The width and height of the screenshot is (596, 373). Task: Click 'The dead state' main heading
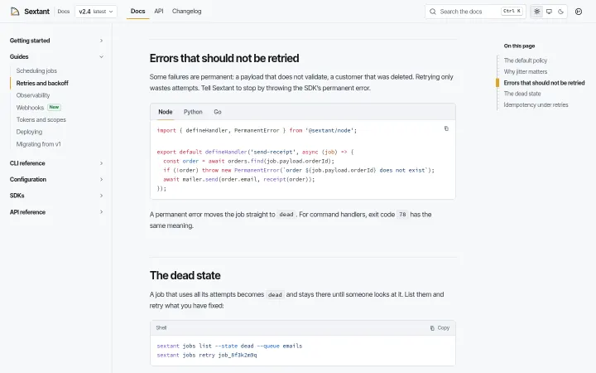[185, 275]
